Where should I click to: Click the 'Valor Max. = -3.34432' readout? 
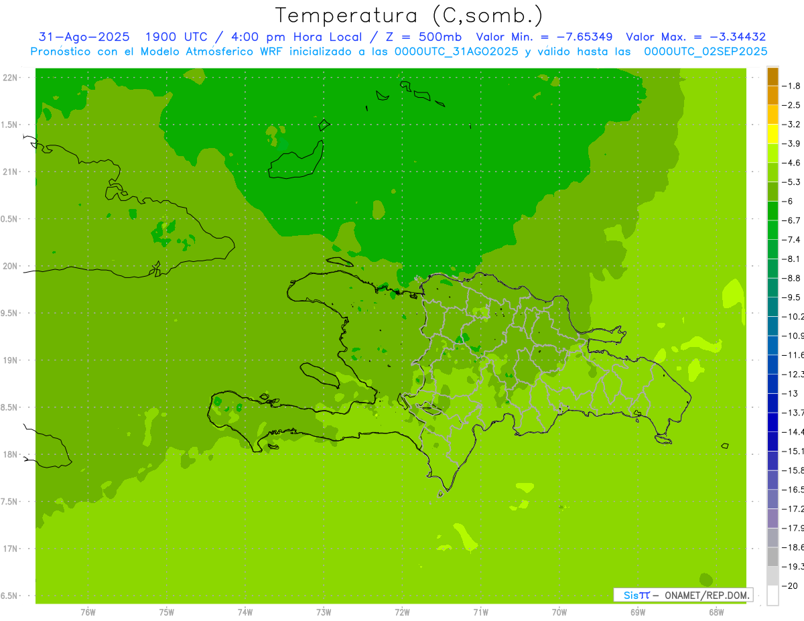tap(695, 38)
